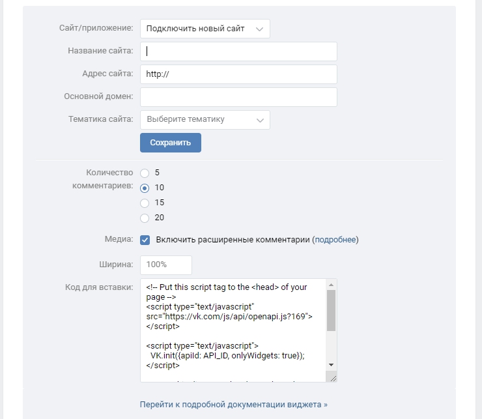Click the Ширина 100% field
This screenshot has height=419, width=482.
tap(166, 265)
